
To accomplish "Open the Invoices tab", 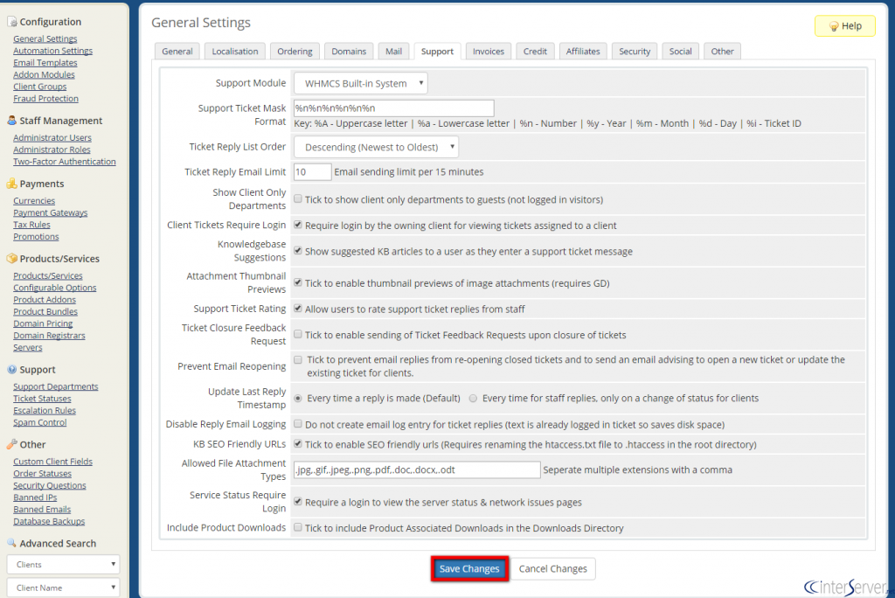I will (x=489, y=52).
